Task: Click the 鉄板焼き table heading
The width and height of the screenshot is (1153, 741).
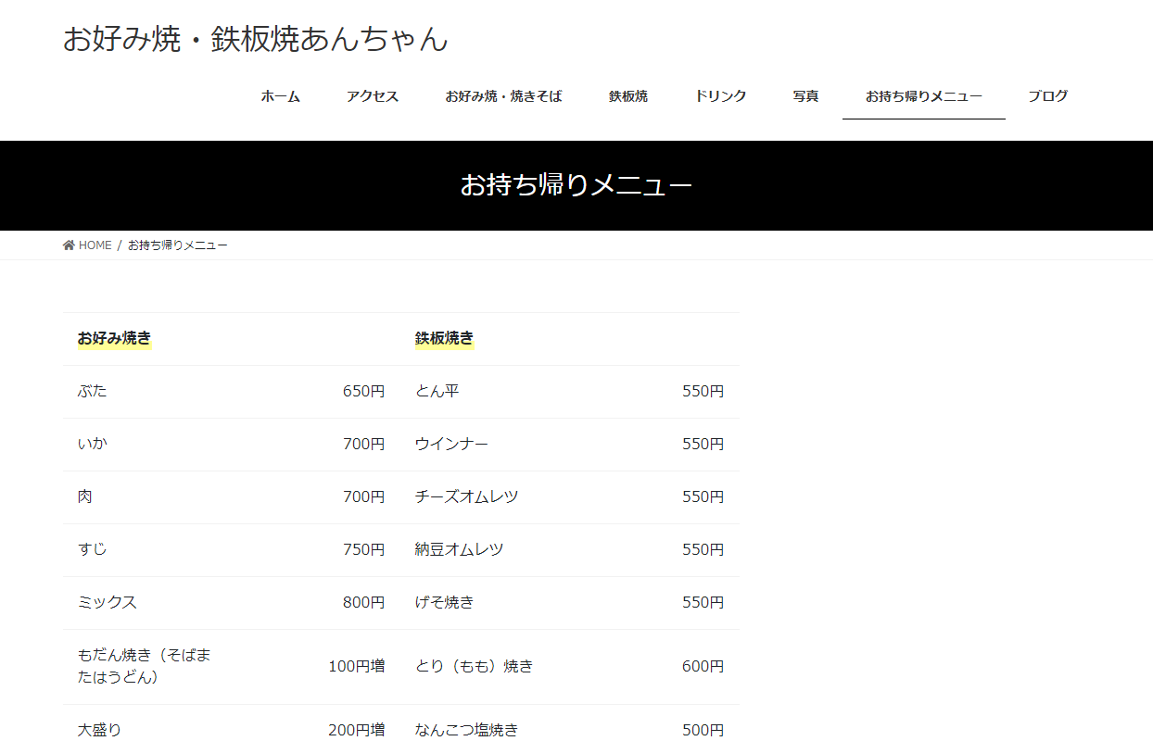Action: [x=444, y=338]
